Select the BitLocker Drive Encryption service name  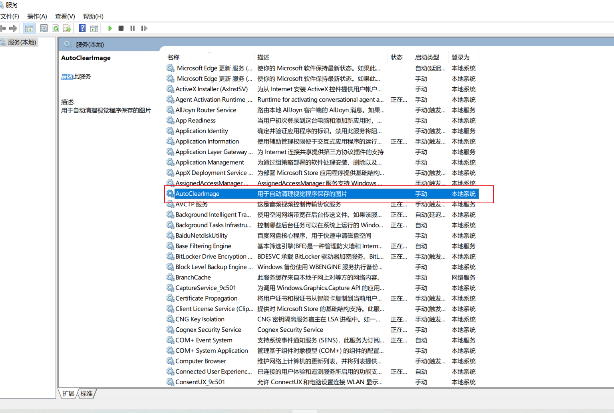214,256
